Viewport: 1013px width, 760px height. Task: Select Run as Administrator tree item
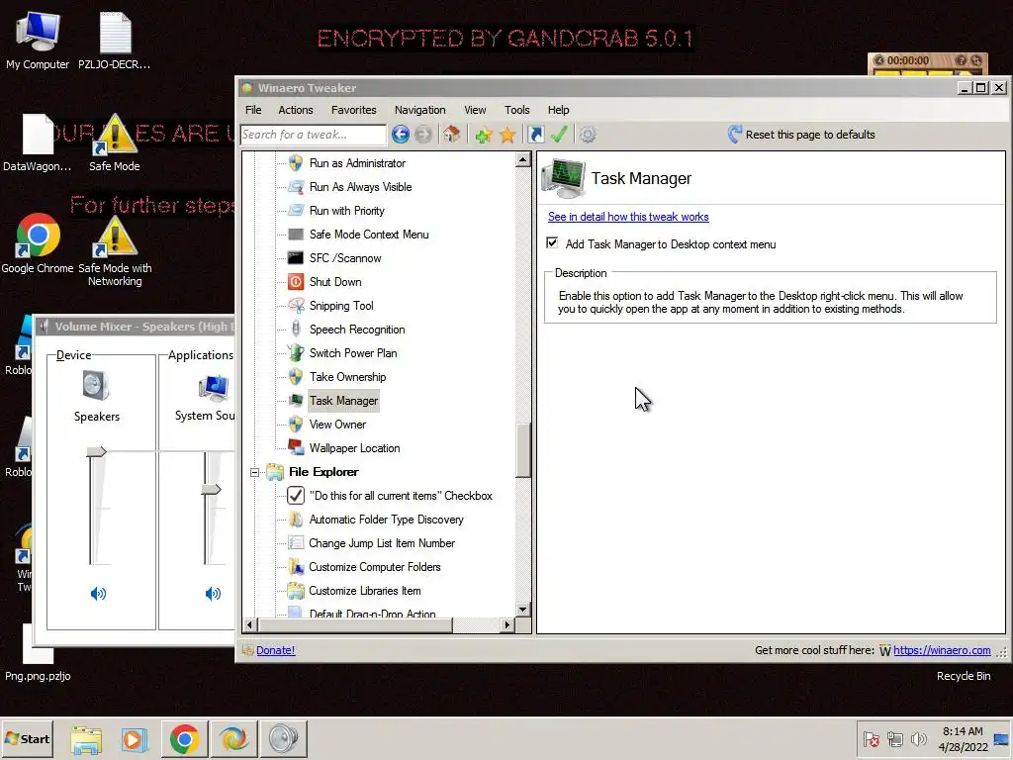tap(357, 163)
